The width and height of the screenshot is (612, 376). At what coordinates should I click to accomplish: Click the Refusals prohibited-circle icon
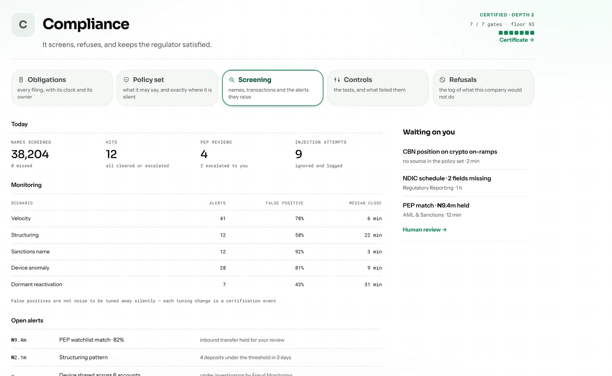click(442, 80)
